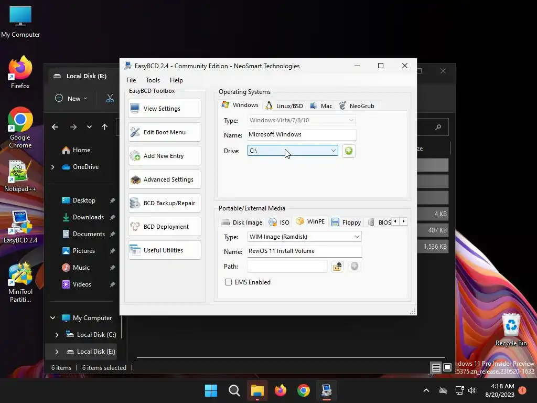Go up one folder in Explorer
Viewport: 537px width, 403px height.
105,127
